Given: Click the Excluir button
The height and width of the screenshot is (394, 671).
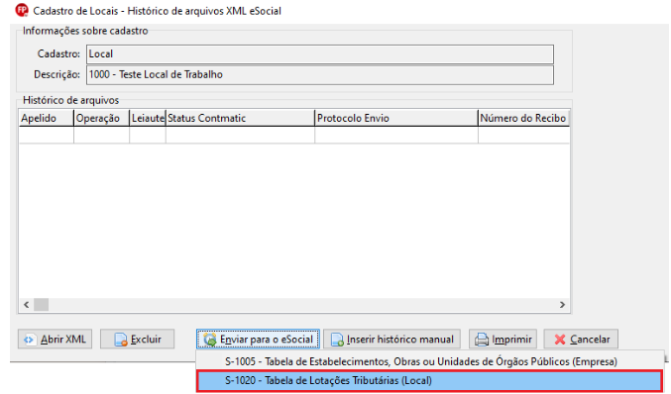Looking at the screenshot, I should pos(138,339).
